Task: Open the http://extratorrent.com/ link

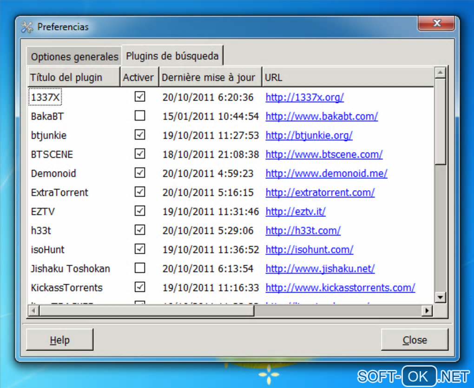Action: (x=320, y=193)
